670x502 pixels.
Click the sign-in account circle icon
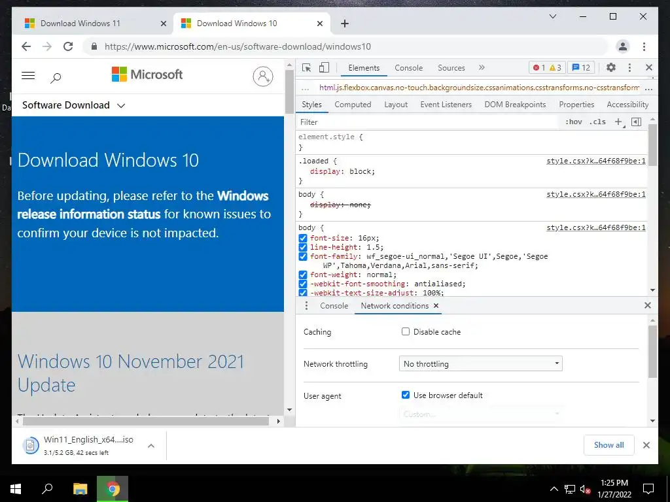tap(263, 76)
